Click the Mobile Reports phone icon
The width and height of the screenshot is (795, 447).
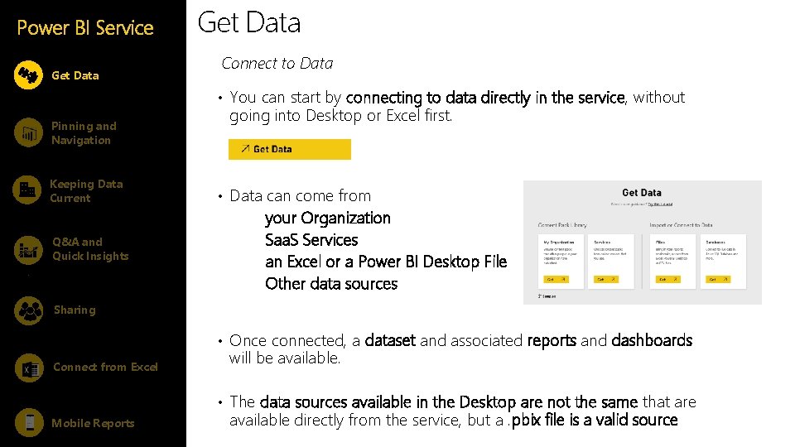coord(30,422)
